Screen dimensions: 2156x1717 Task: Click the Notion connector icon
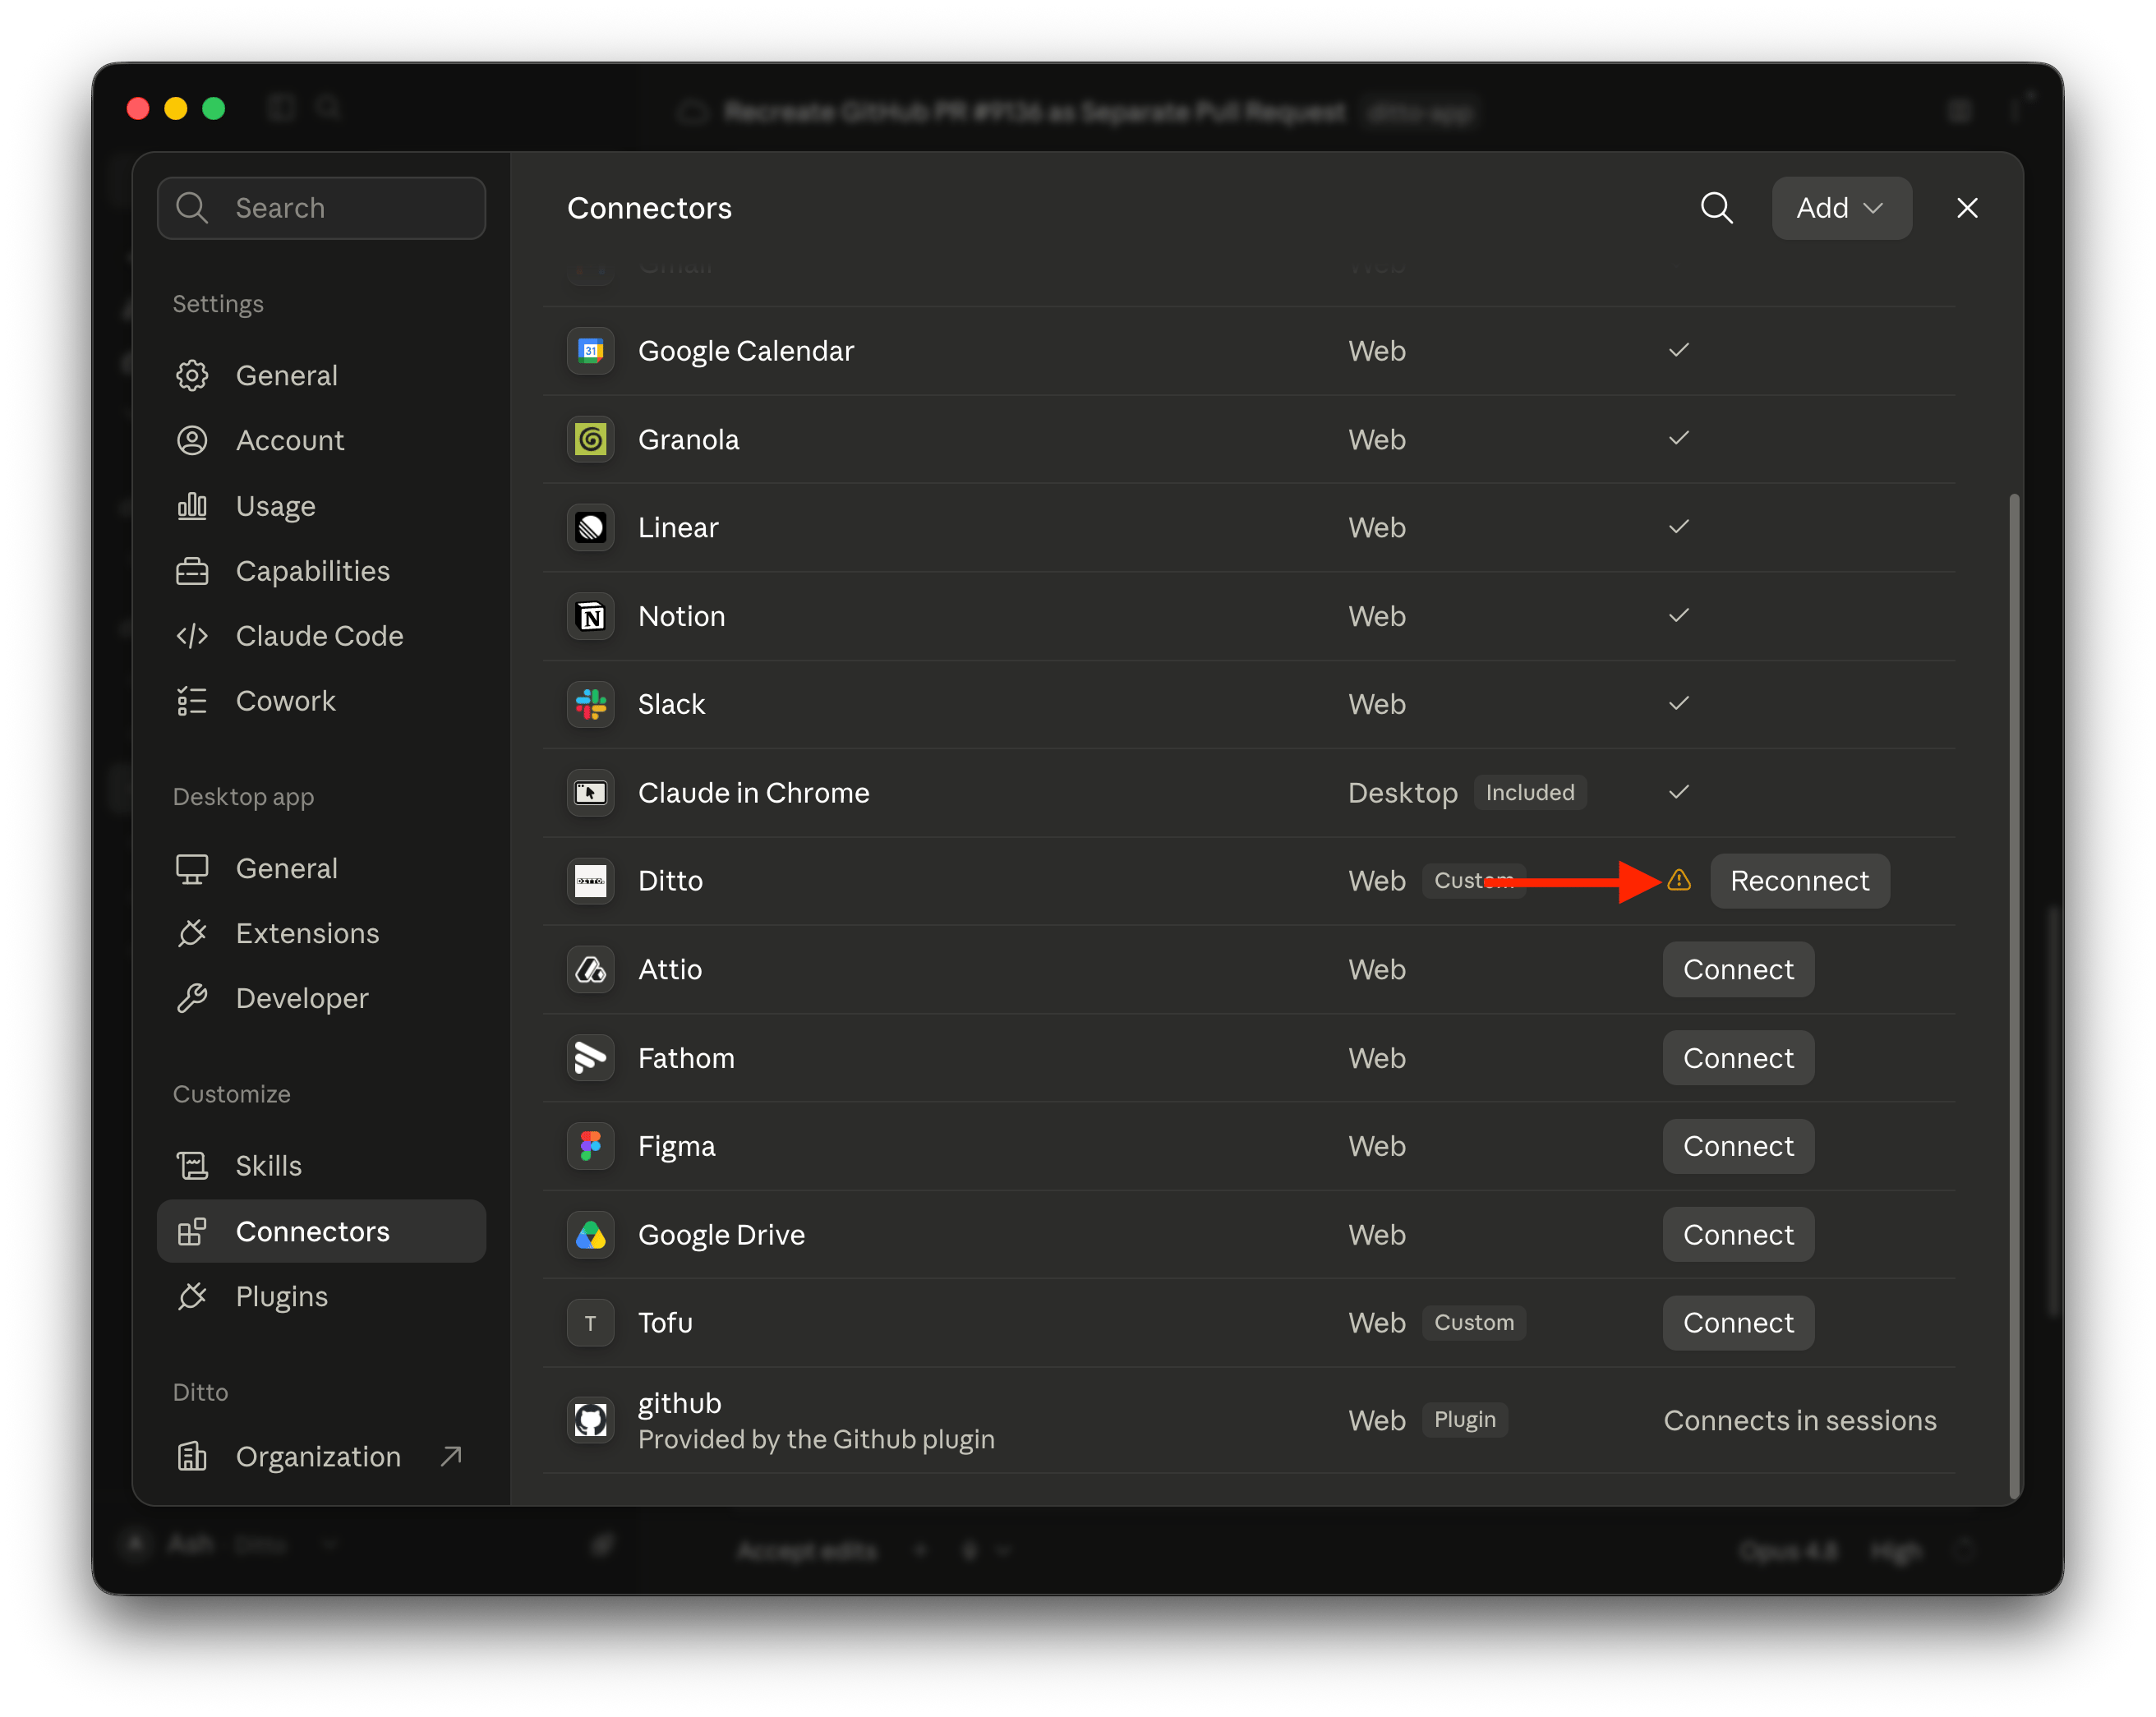590,616
